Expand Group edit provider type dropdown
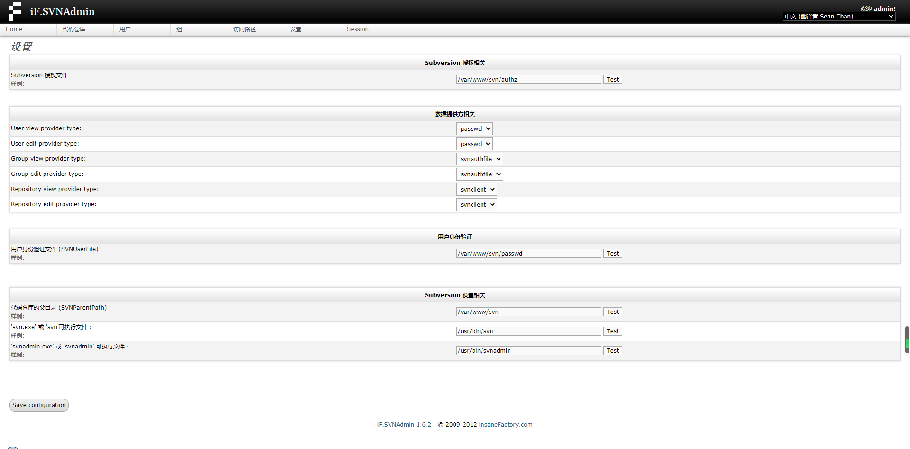Viewport: 910px width, 449px height. (x=480, y=174)
